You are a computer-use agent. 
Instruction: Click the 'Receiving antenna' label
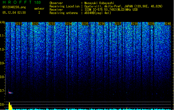tap(64, 13)
